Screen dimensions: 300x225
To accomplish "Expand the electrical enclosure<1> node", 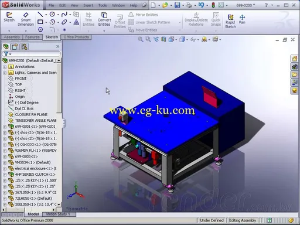I will tap(5, 169).
